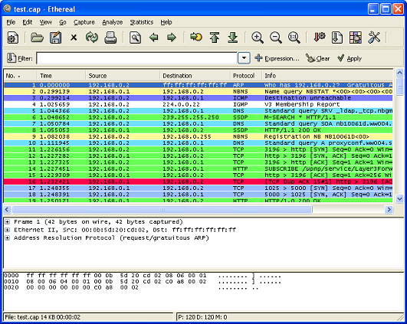Image resolution: width=407 pixels, height=324 pixels.
Task: Zoom out of the packet text
Action: click(276, 38)
